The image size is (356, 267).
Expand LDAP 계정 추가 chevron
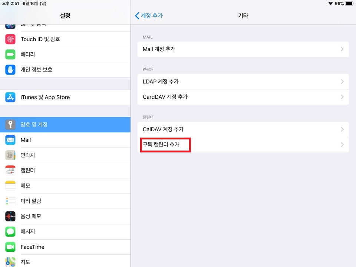[342, 82]
